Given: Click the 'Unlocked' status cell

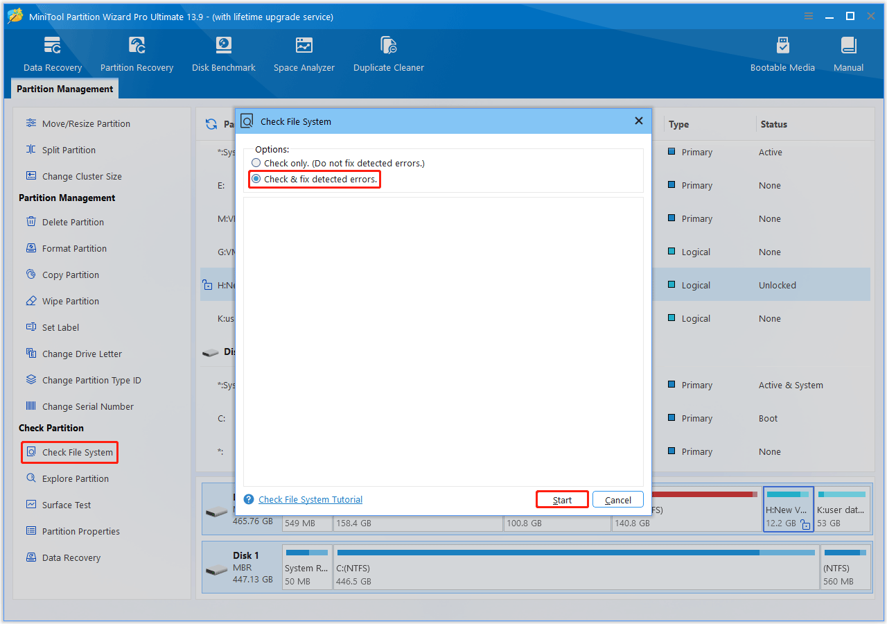Looking at the screenshot, I should [777, 285].
